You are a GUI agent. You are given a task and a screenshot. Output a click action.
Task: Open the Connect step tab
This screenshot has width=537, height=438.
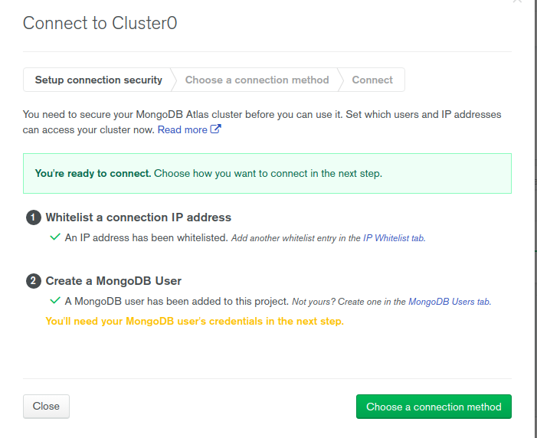372,80
